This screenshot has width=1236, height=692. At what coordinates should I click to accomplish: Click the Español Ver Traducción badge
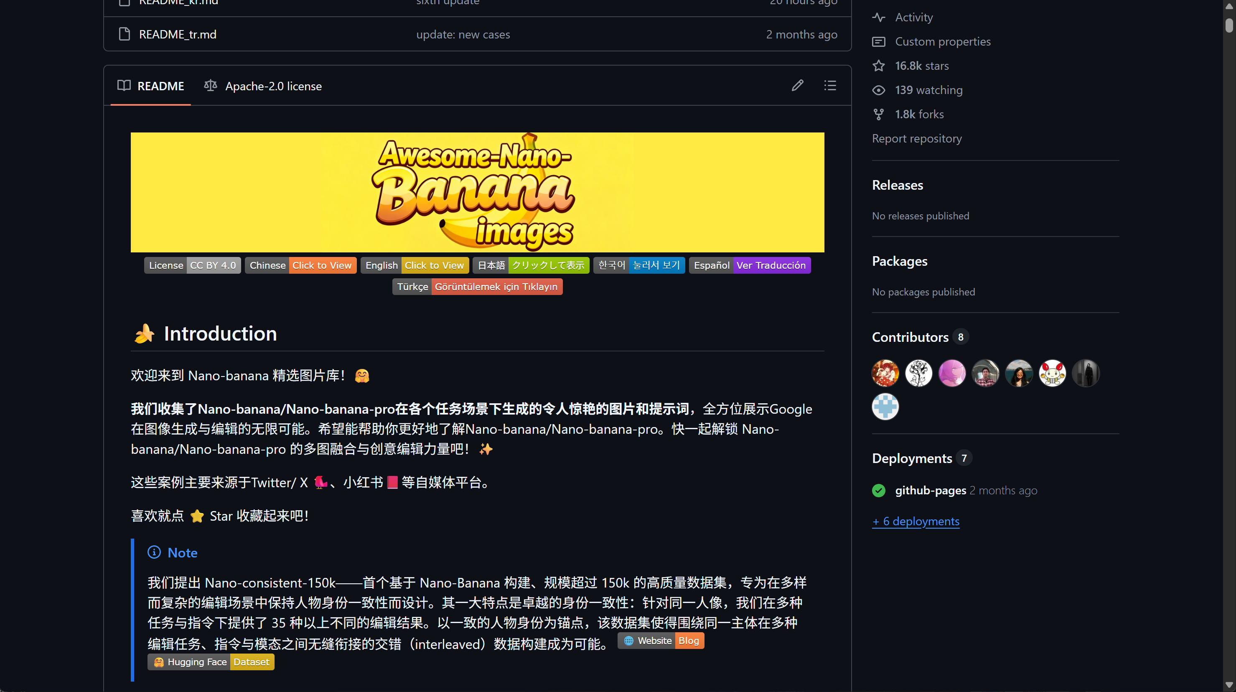(750, 265)
